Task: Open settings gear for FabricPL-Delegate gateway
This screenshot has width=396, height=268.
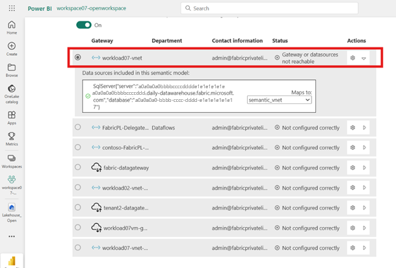Action: coord(353,128)
